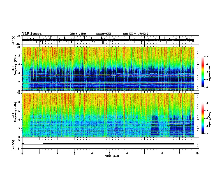Click the 'station=OUI' header label
222x172 pixels.
click(x=104, y=34)
